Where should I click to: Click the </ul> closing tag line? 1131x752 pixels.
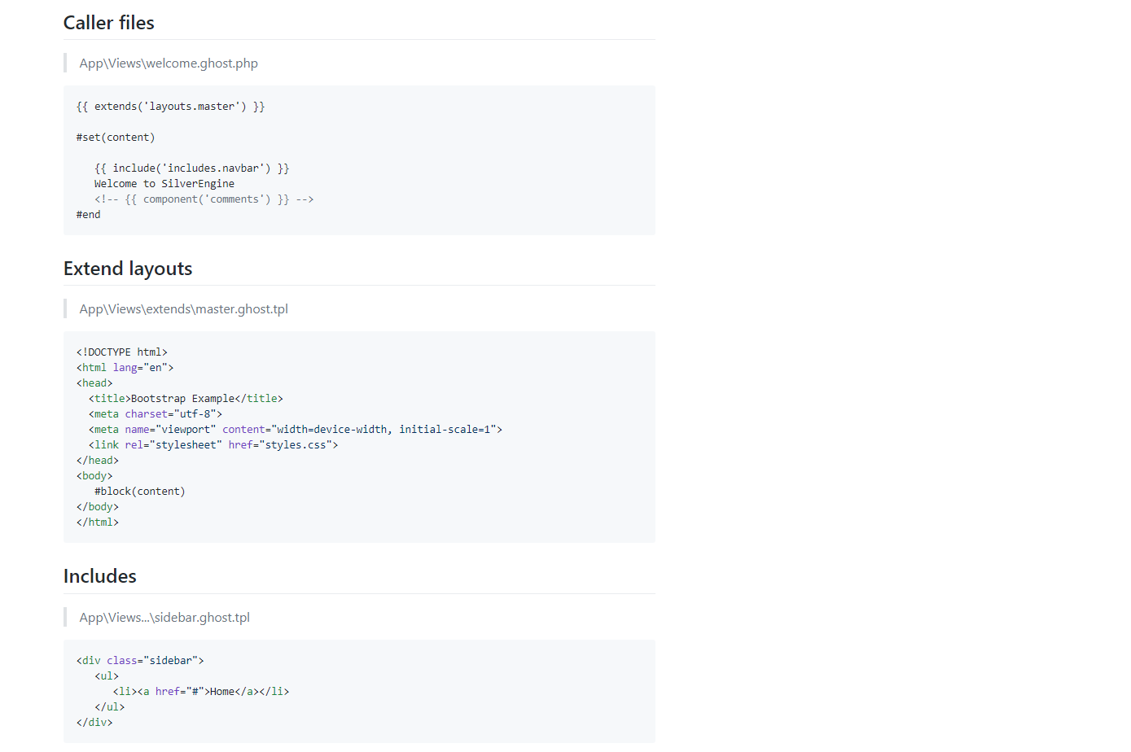[110, 707]
